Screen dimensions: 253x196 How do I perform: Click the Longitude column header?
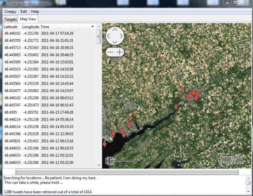pos(31,27)
